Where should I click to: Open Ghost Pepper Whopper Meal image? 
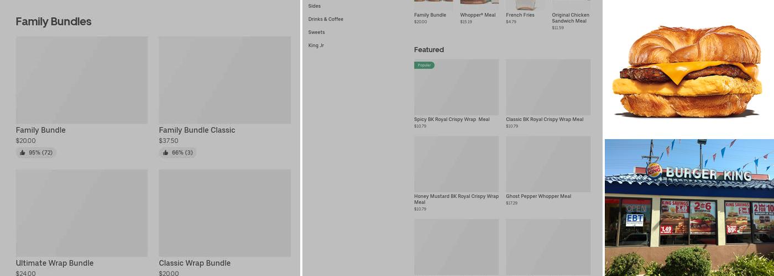[548, 164]
